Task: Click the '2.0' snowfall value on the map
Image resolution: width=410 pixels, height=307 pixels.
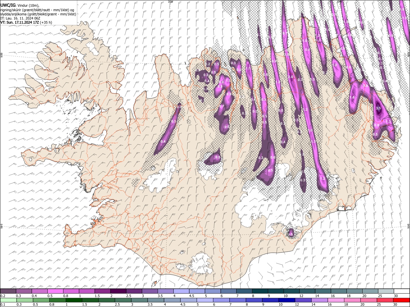Action: tap(291, 77)
